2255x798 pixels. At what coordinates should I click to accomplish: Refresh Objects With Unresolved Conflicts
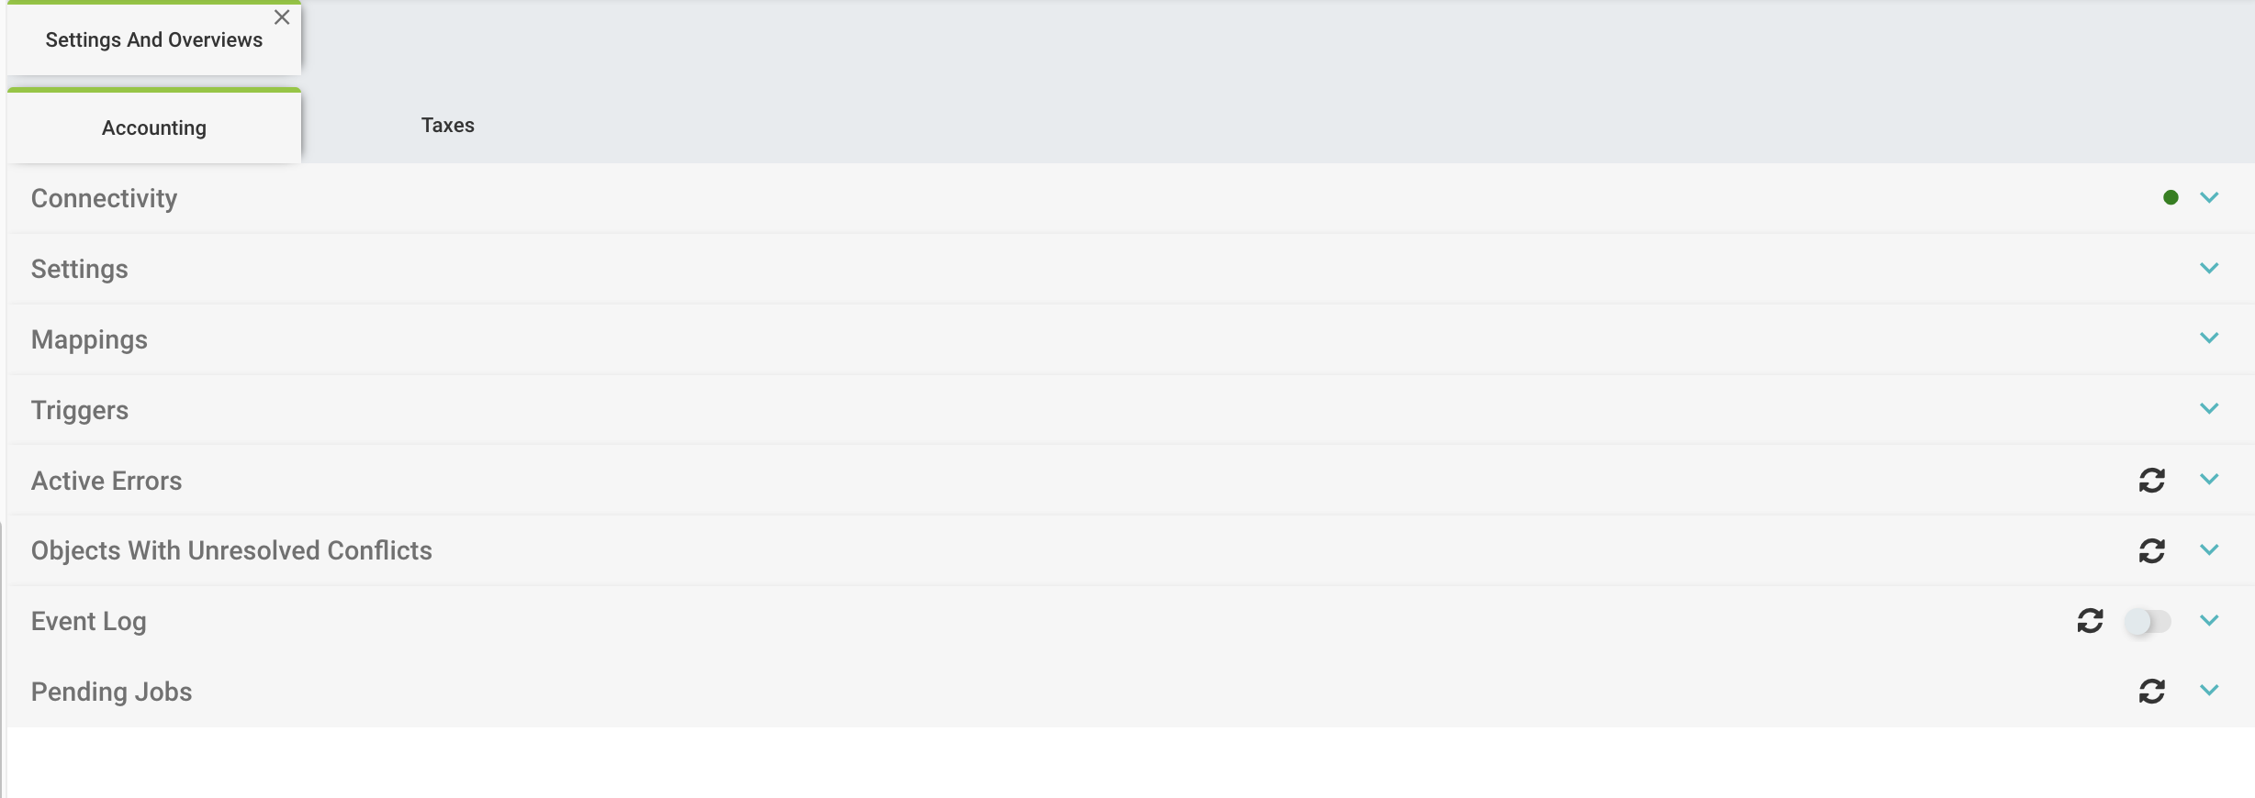coord(2151,550)
